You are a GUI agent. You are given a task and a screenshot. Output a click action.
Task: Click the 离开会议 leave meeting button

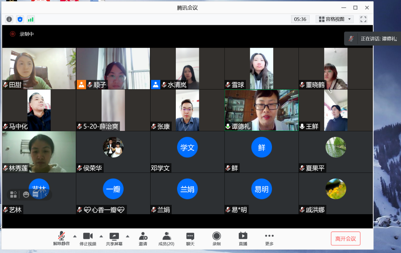tap(345, 238)
